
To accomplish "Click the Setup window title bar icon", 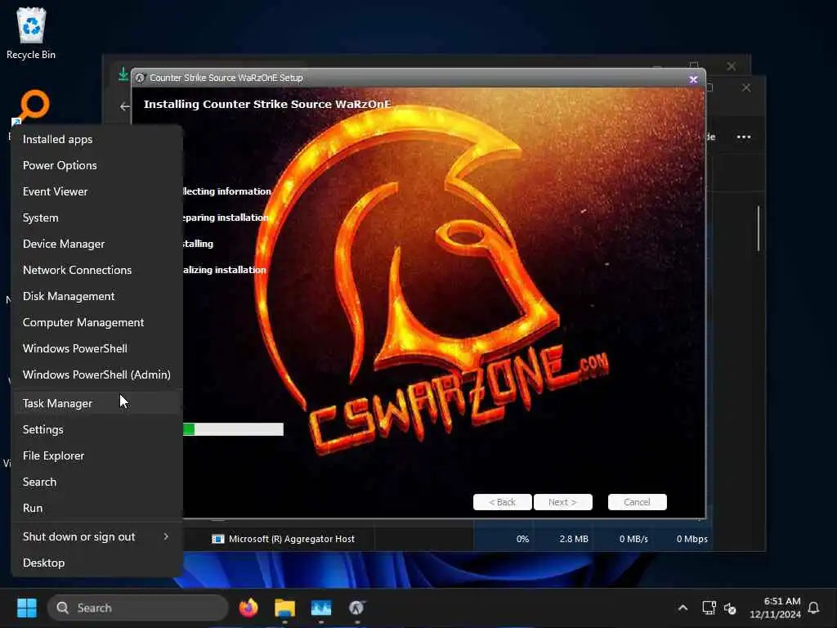I will click(141, 78).
